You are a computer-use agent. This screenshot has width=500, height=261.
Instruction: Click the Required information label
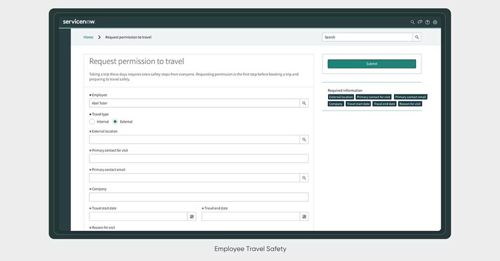point(345,91)
